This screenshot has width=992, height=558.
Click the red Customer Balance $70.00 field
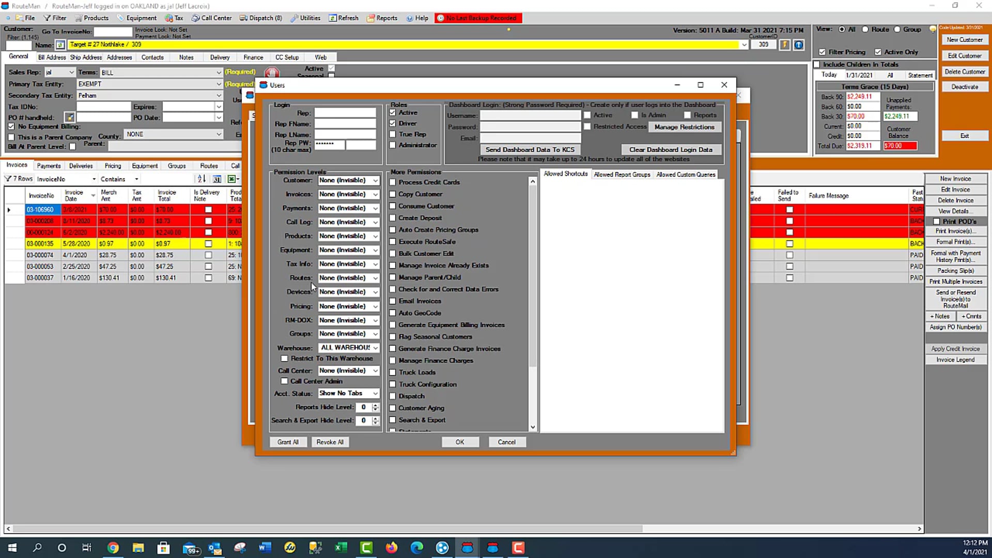coord(900,146)
